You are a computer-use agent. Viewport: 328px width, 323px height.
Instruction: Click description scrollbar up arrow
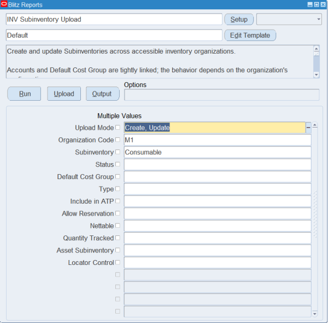pos(317,49)
